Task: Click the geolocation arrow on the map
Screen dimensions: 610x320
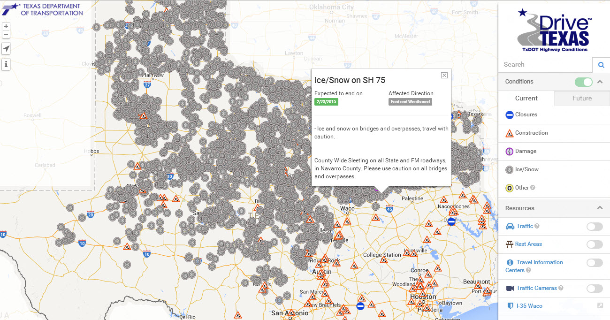Action: (x=6, y=48)
